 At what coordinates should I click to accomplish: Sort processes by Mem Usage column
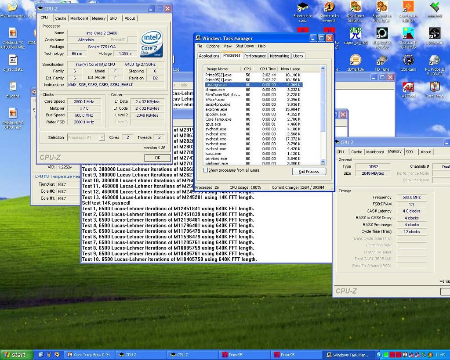290,69
